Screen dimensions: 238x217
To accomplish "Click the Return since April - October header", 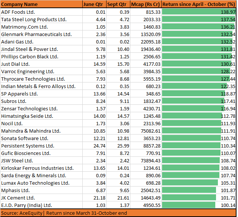I will 199,4.
